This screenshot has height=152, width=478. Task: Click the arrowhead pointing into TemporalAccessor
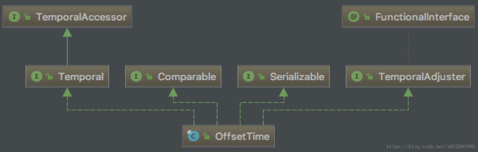67,33
